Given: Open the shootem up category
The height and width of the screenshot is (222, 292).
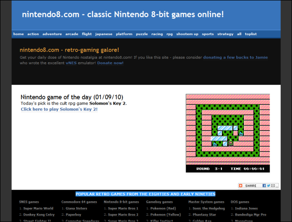Looking at the screenshot, I should pos(187,34).
